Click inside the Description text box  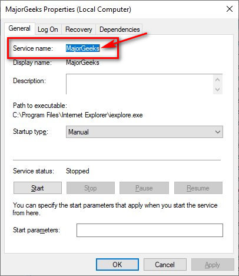pos(140,84)
